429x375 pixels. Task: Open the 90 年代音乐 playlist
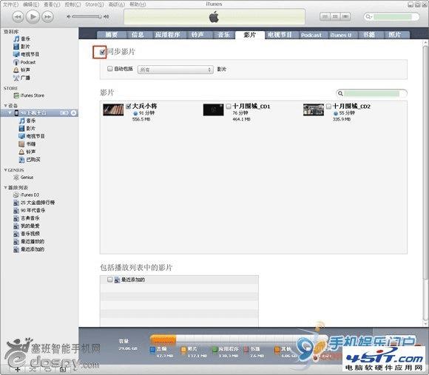point(30,210)
